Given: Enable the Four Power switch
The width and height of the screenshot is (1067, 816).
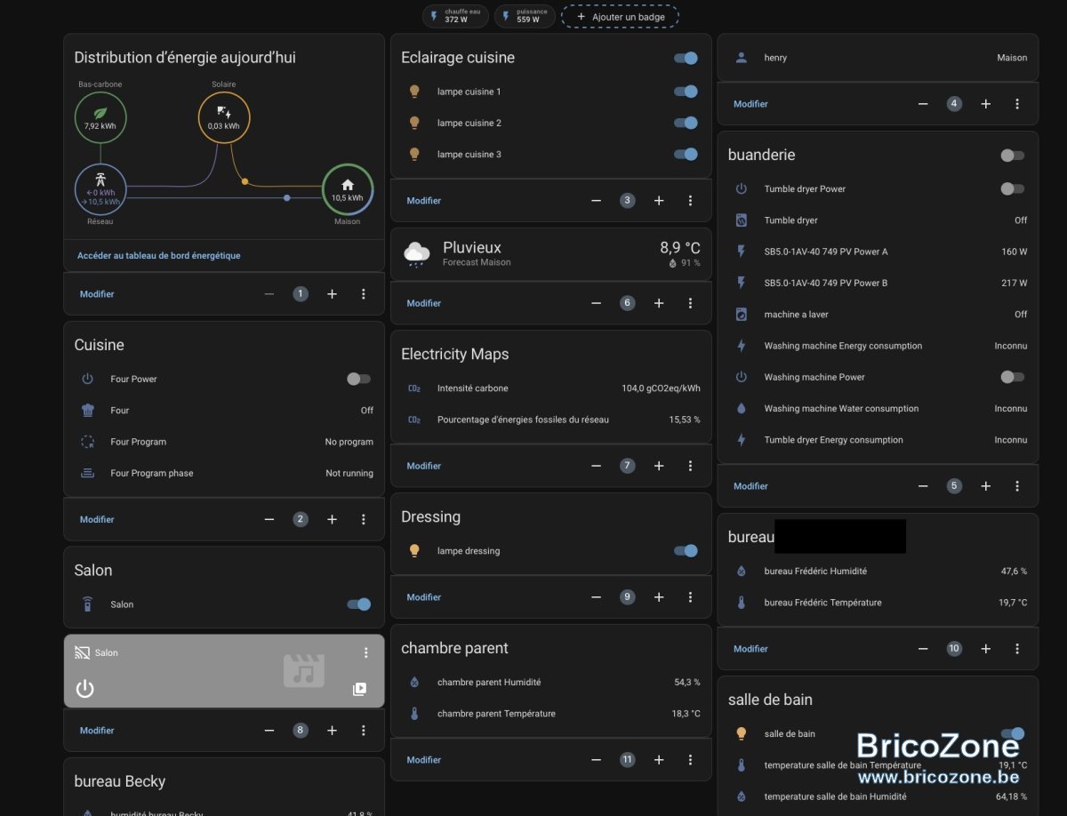Looking at the screenshot, I should 359,379.
